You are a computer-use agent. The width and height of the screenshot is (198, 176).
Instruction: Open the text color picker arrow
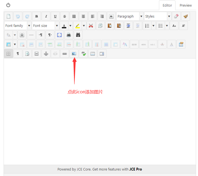pyautogui.click(x=70, y=26)
